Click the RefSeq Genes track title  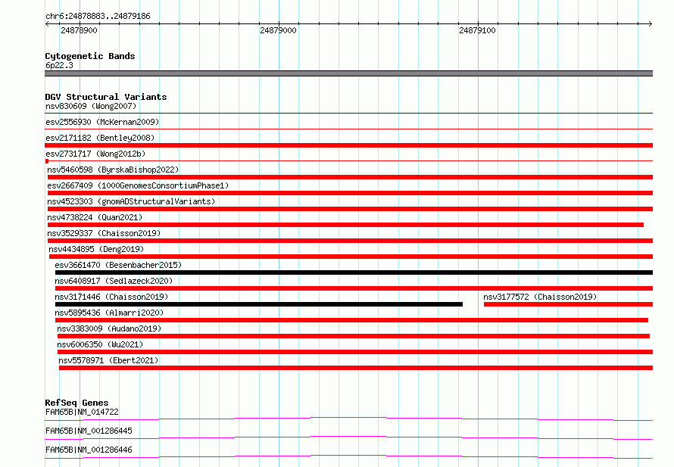[76, 403]
